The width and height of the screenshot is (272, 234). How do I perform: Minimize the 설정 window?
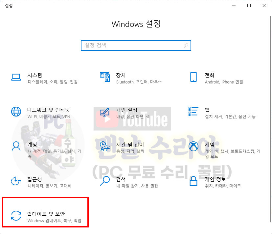234,6
